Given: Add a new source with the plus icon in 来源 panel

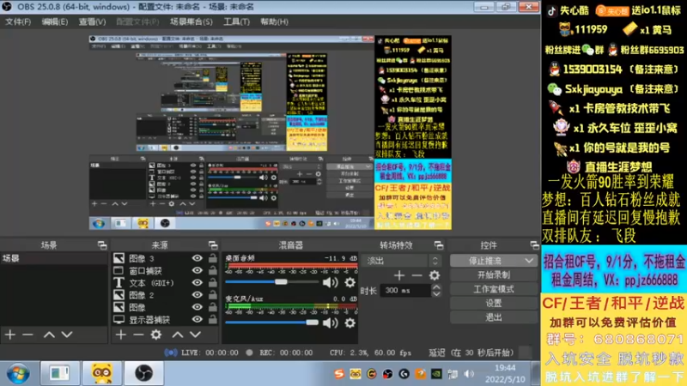Looking at the screenshot, I should click(121, 335).
